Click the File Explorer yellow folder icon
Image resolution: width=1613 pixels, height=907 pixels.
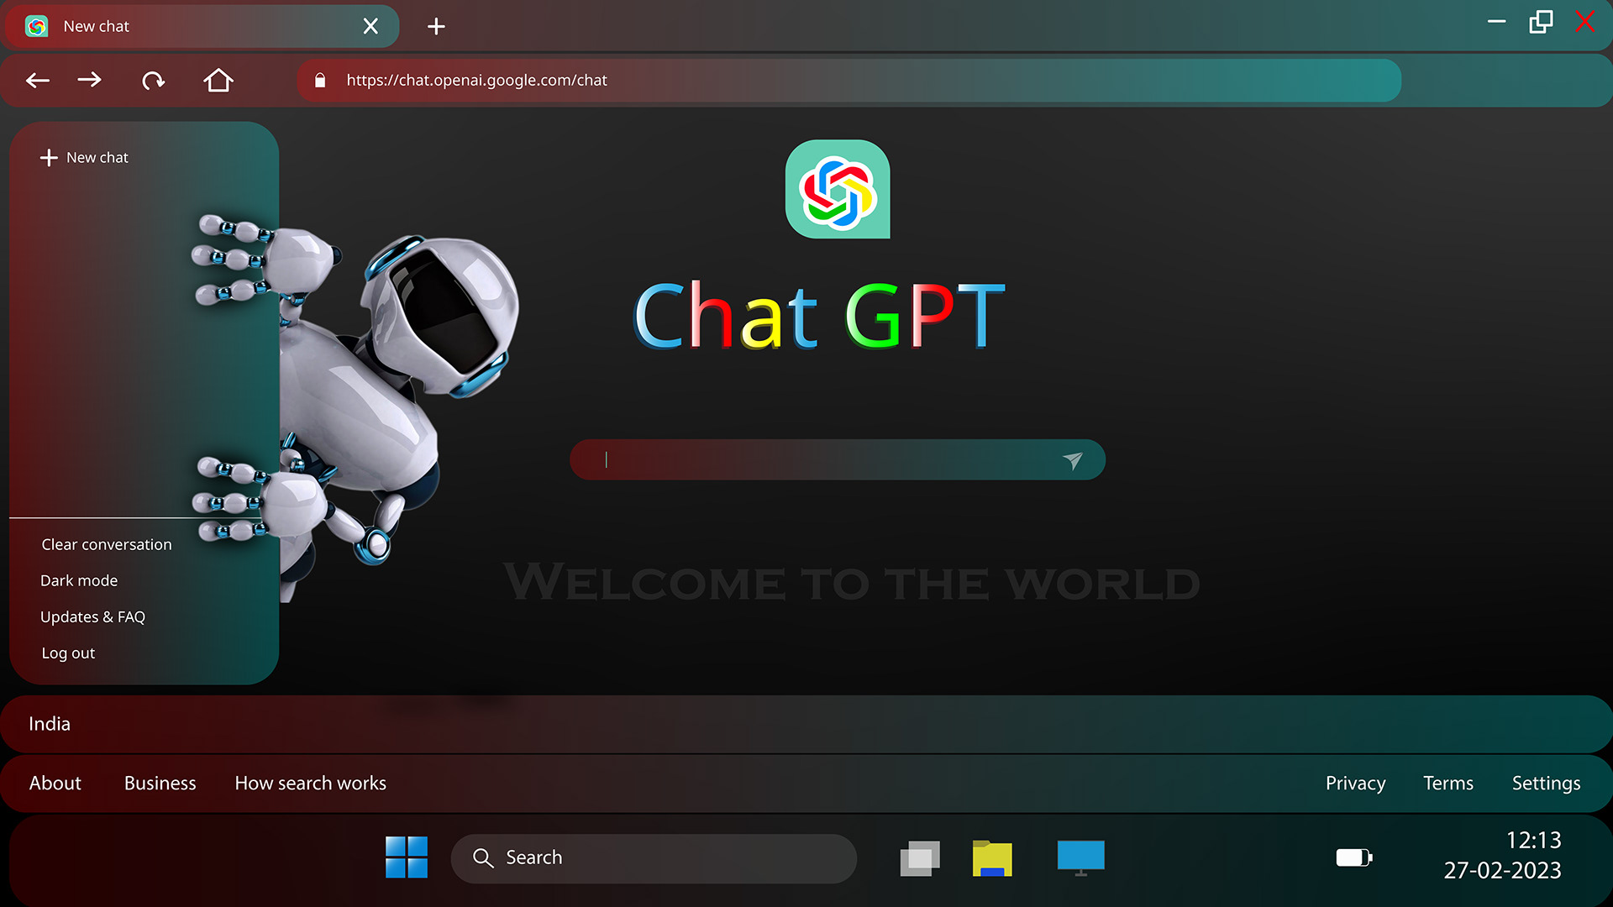pos(993,857)
